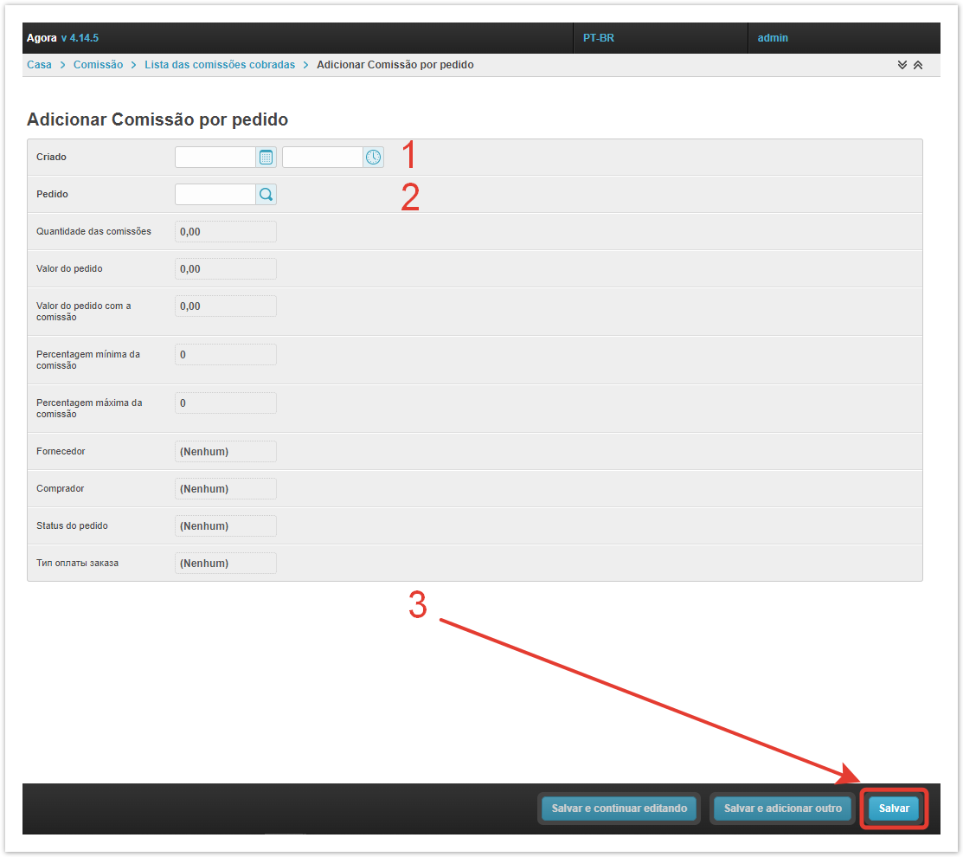Expand all sections with double-down chevrons
Screen dimensions: 963x857
[902, 66]
